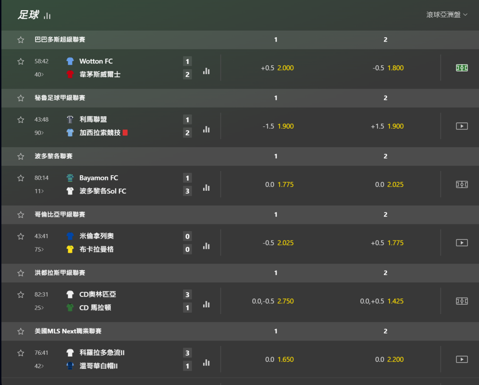Select the 秘魯足球甲級聯賽 league header

(60, 98)
